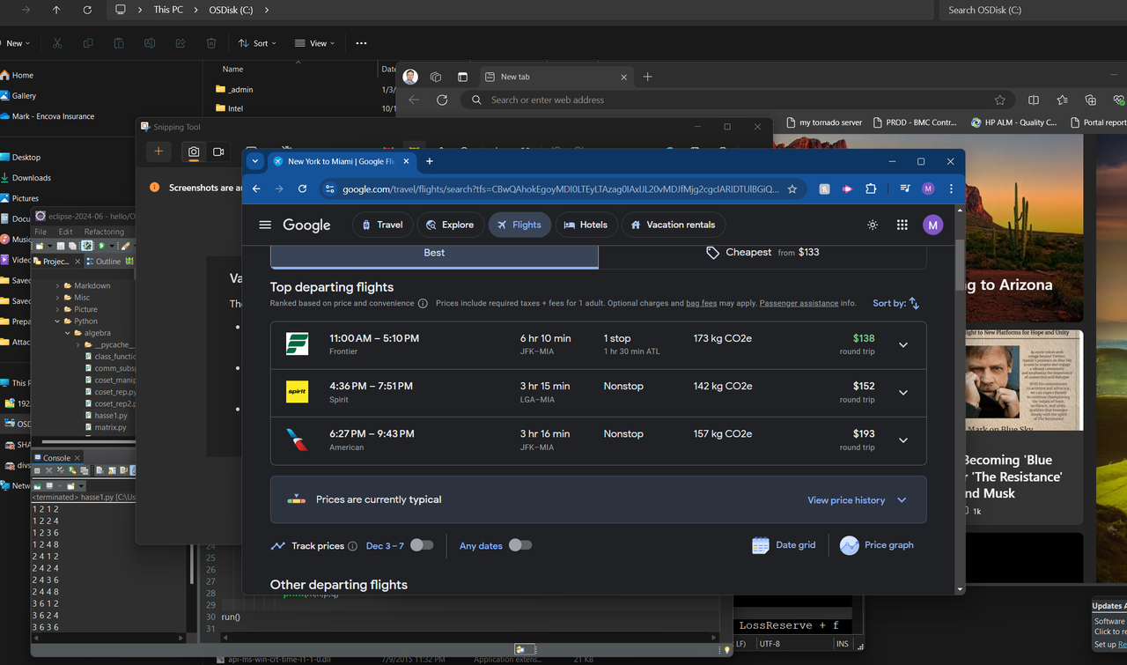The height and width of the screenshot is (665, 1127).
Task: Select Gallery in File Explorer sidebar
Action: [24, 96]
